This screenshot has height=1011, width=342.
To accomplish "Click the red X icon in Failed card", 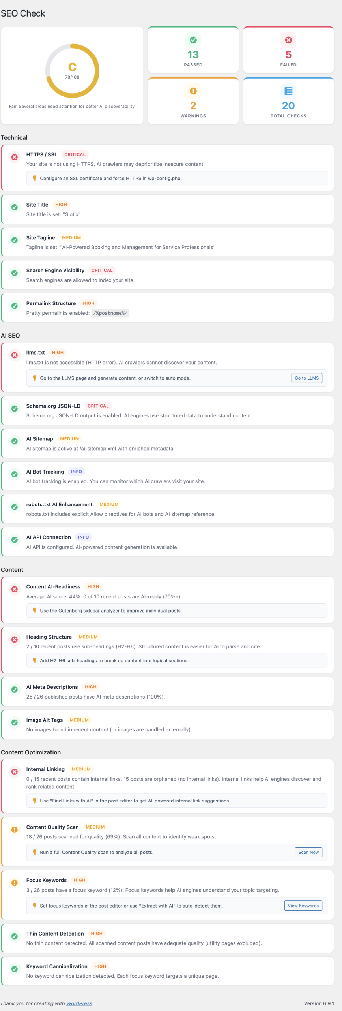I will (288, 40).
